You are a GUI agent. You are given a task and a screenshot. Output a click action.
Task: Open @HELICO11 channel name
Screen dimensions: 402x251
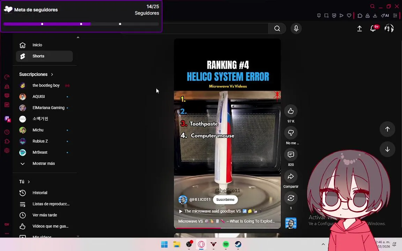click(x=200, y=199)
